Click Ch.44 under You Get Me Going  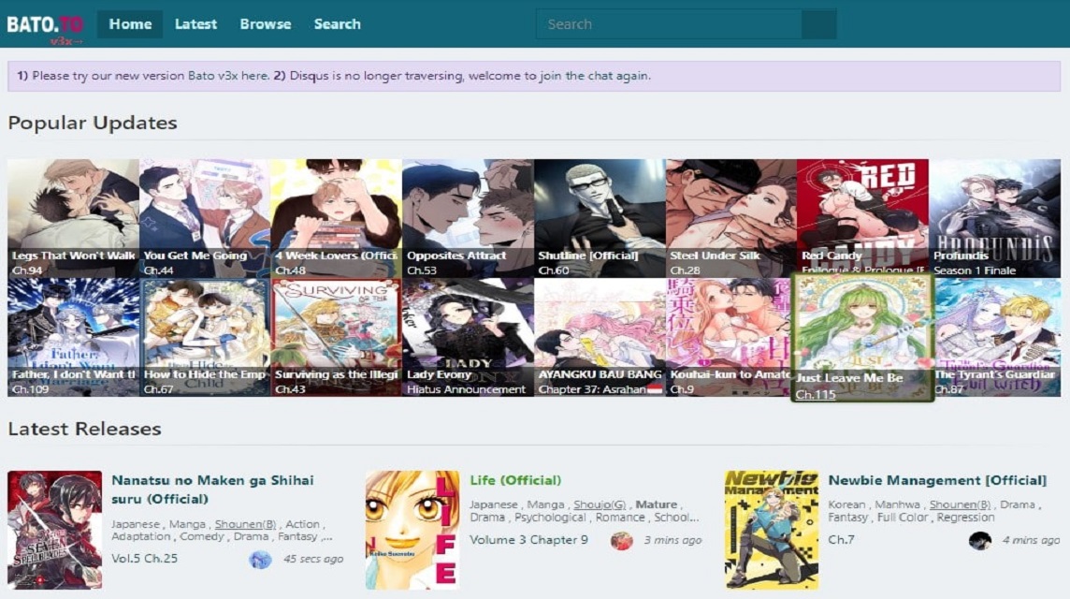158,270
